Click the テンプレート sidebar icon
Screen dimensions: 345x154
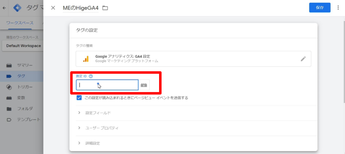click(x=9, y=120)
